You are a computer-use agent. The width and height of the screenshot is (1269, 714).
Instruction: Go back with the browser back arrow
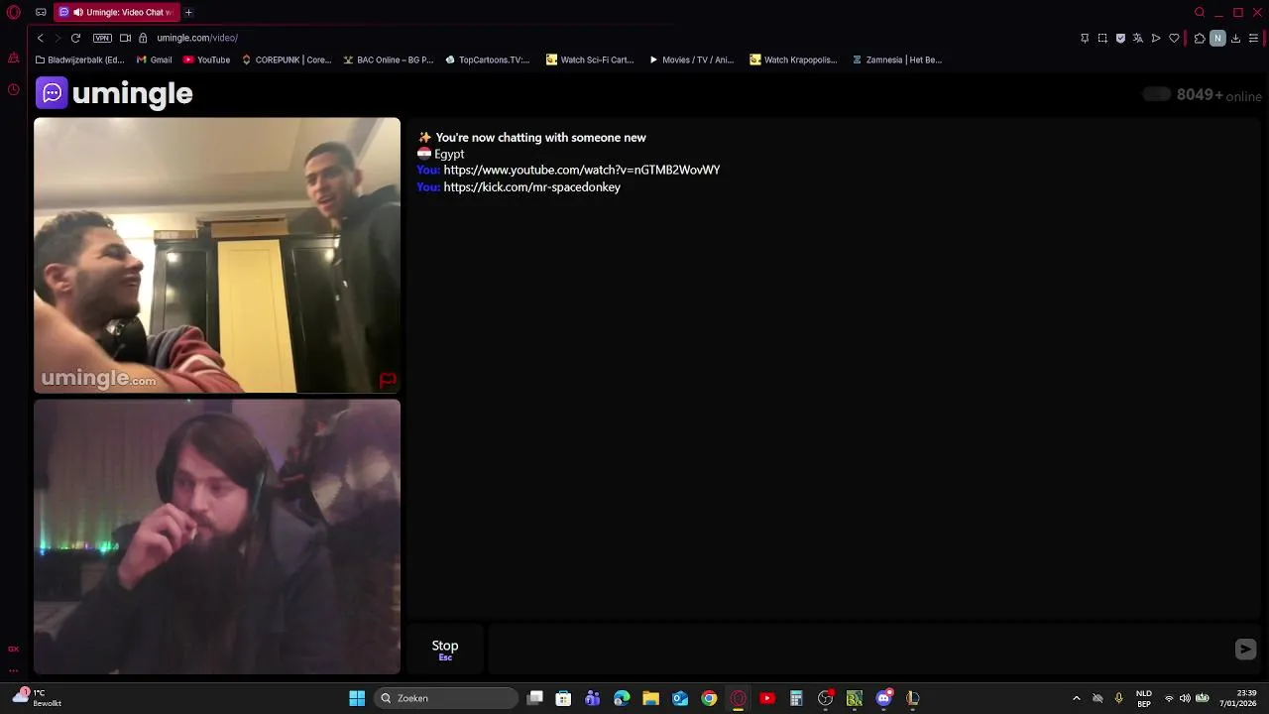pos(41,38)
